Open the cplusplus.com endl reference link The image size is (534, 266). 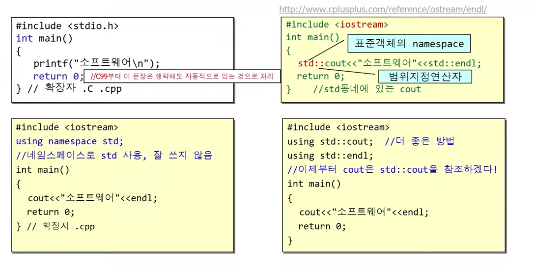[x=383, y=9]
